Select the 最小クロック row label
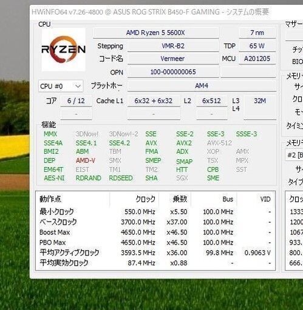This screenshot has height=310, width=303. pyautogui.click(x=56, y=212)
